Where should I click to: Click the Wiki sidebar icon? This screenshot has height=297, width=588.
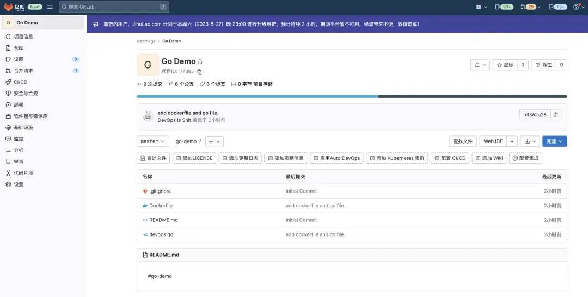[8, 162]
